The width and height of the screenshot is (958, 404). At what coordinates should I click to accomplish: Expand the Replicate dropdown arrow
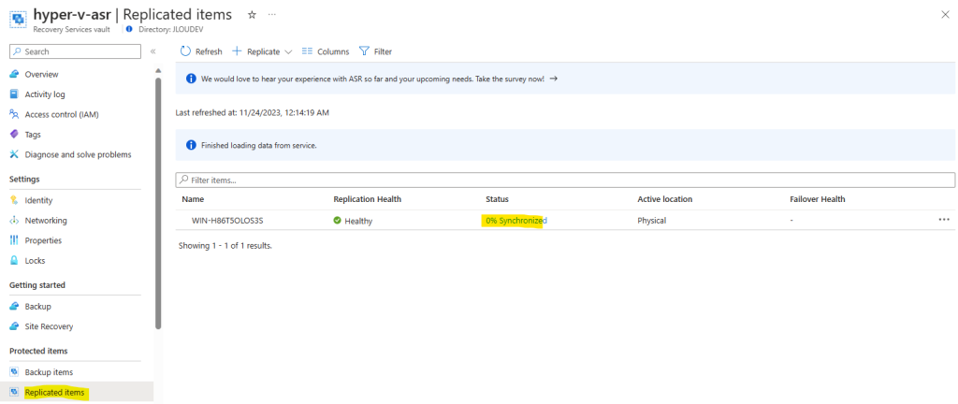point(288,51)
